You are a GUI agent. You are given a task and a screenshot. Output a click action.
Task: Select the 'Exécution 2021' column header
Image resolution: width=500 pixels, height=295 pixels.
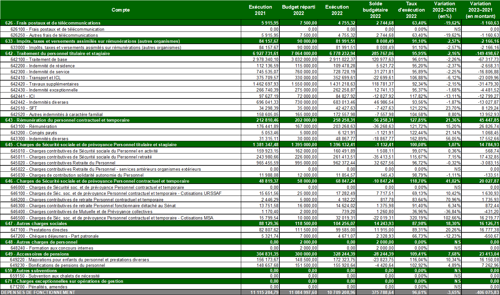coord(260,10)
